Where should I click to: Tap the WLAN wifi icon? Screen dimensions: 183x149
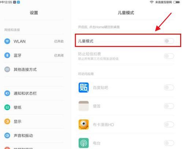click(7, 41)
